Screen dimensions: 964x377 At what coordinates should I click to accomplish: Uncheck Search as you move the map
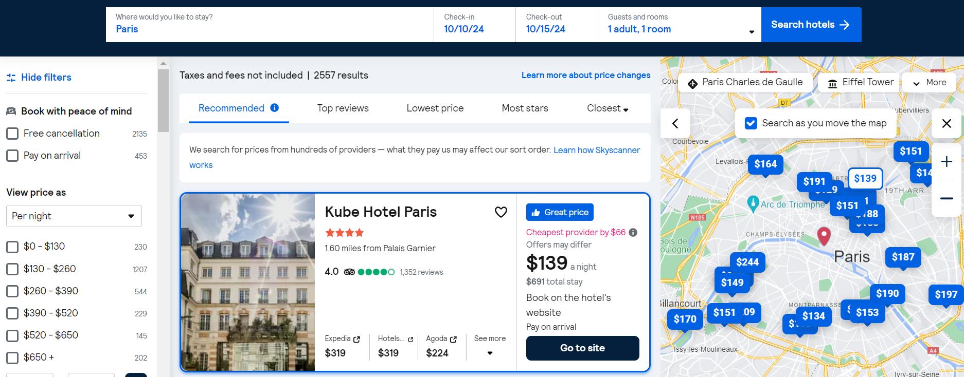[751, 123]
